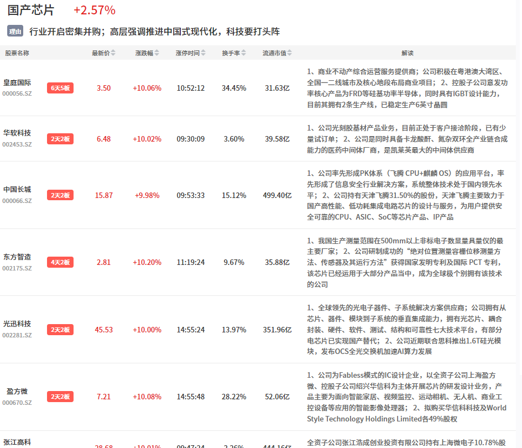This screenshot has height=448, width=522.
Task: Click the sector reason text 行业开启密集并购
Action: [65, 32]
